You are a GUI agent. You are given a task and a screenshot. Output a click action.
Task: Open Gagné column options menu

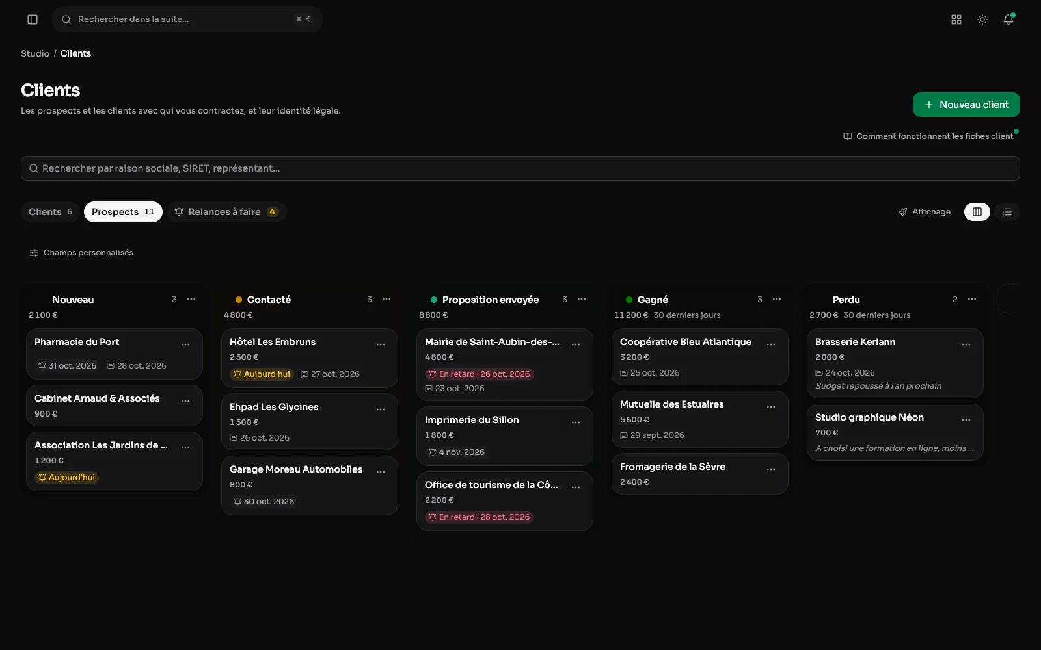click(777, 299)
